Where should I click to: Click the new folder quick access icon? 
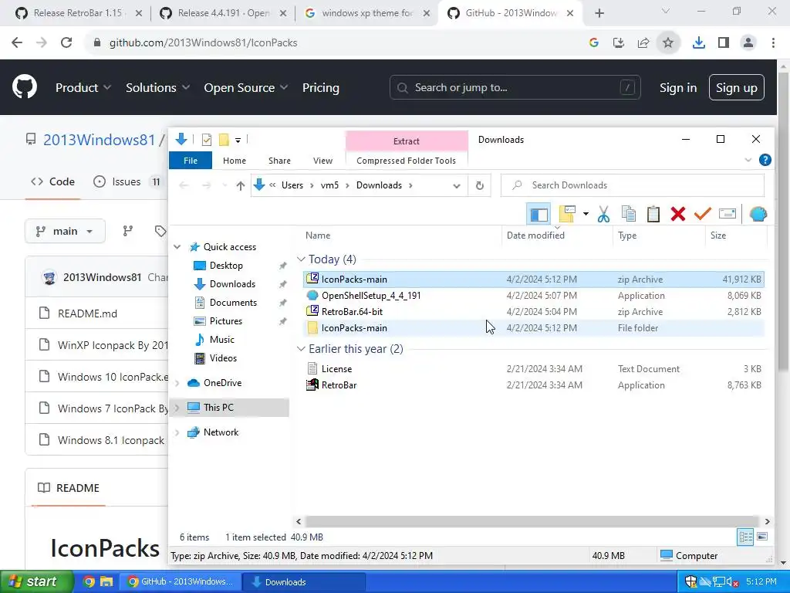pos(224,140)
